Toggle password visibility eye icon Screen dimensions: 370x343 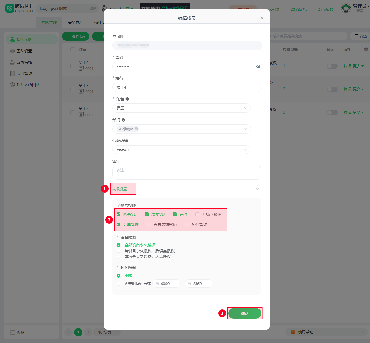pos(258,66)
